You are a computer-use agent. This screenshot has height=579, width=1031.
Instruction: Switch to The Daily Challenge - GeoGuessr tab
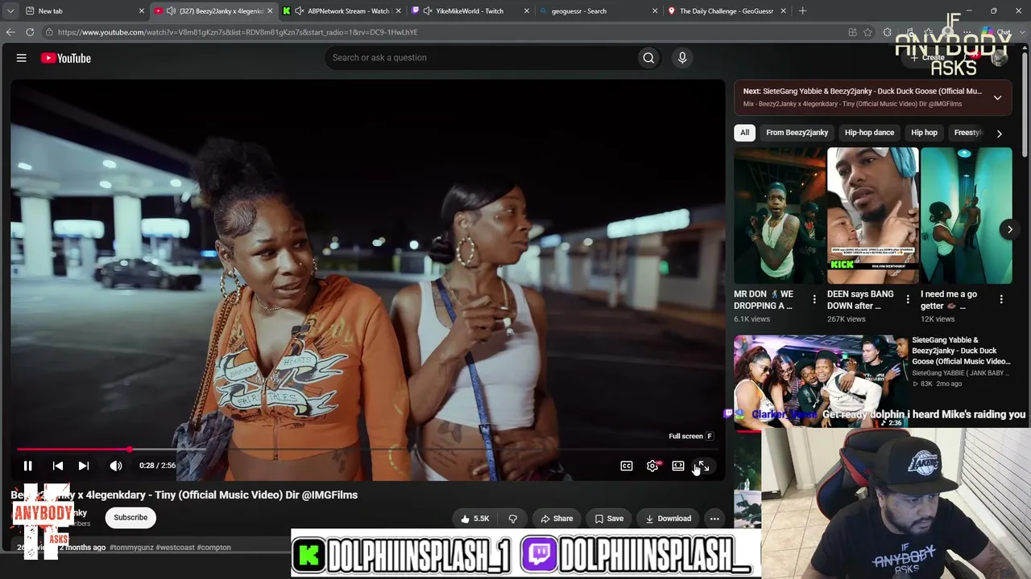pos(727,11)
